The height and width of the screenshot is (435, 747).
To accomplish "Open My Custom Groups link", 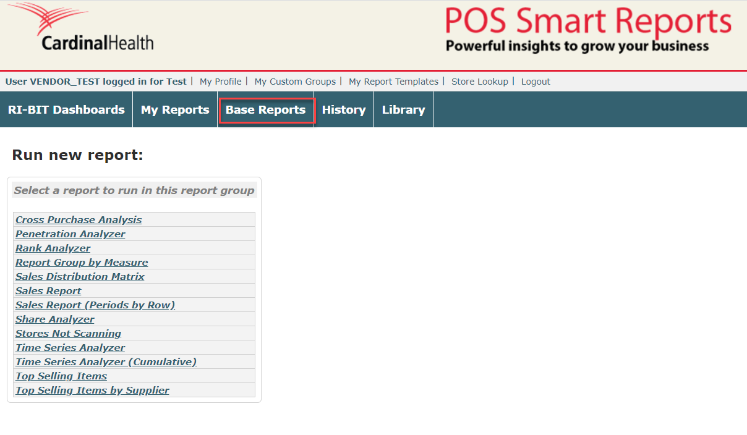I will (295, 82).
